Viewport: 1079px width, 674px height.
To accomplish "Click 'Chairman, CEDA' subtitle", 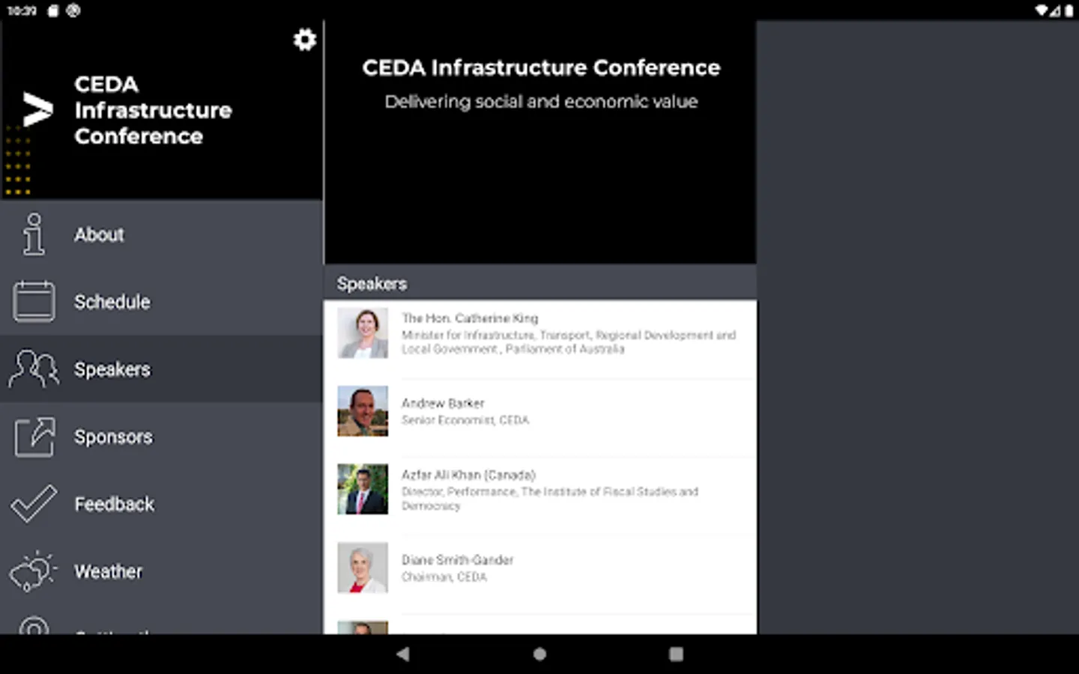I will pyautogui.click(x=444, y=577).
